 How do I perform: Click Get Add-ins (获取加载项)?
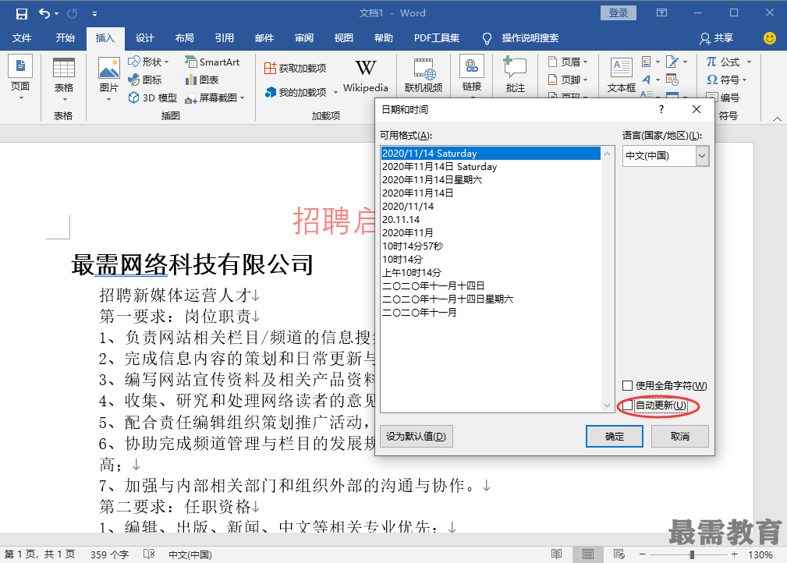tap(295, 69)
